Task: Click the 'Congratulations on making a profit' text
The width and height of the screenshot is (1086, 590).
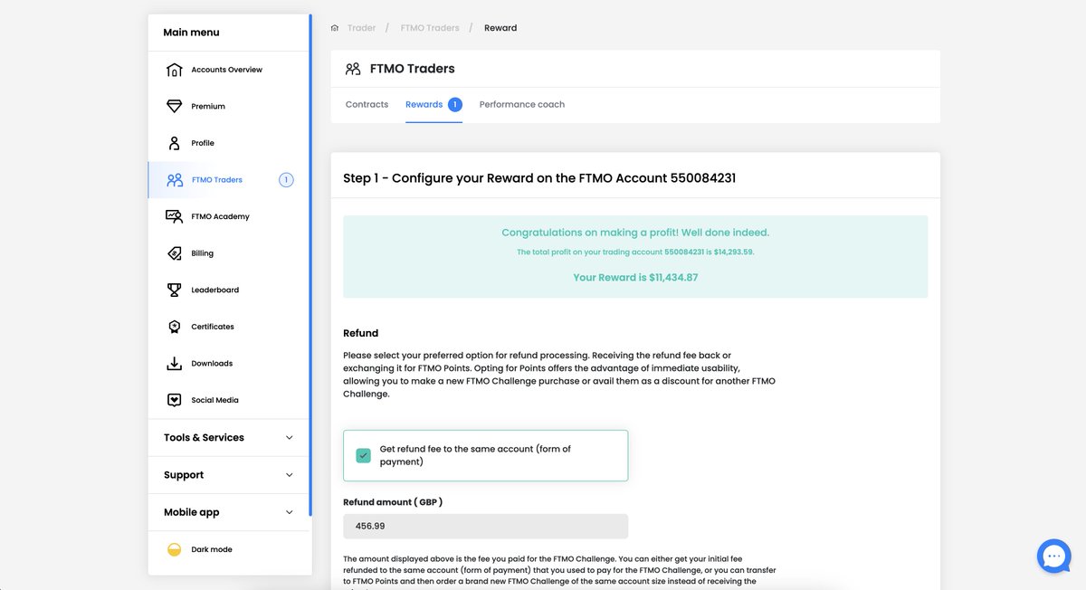Action: pos(635,233)
